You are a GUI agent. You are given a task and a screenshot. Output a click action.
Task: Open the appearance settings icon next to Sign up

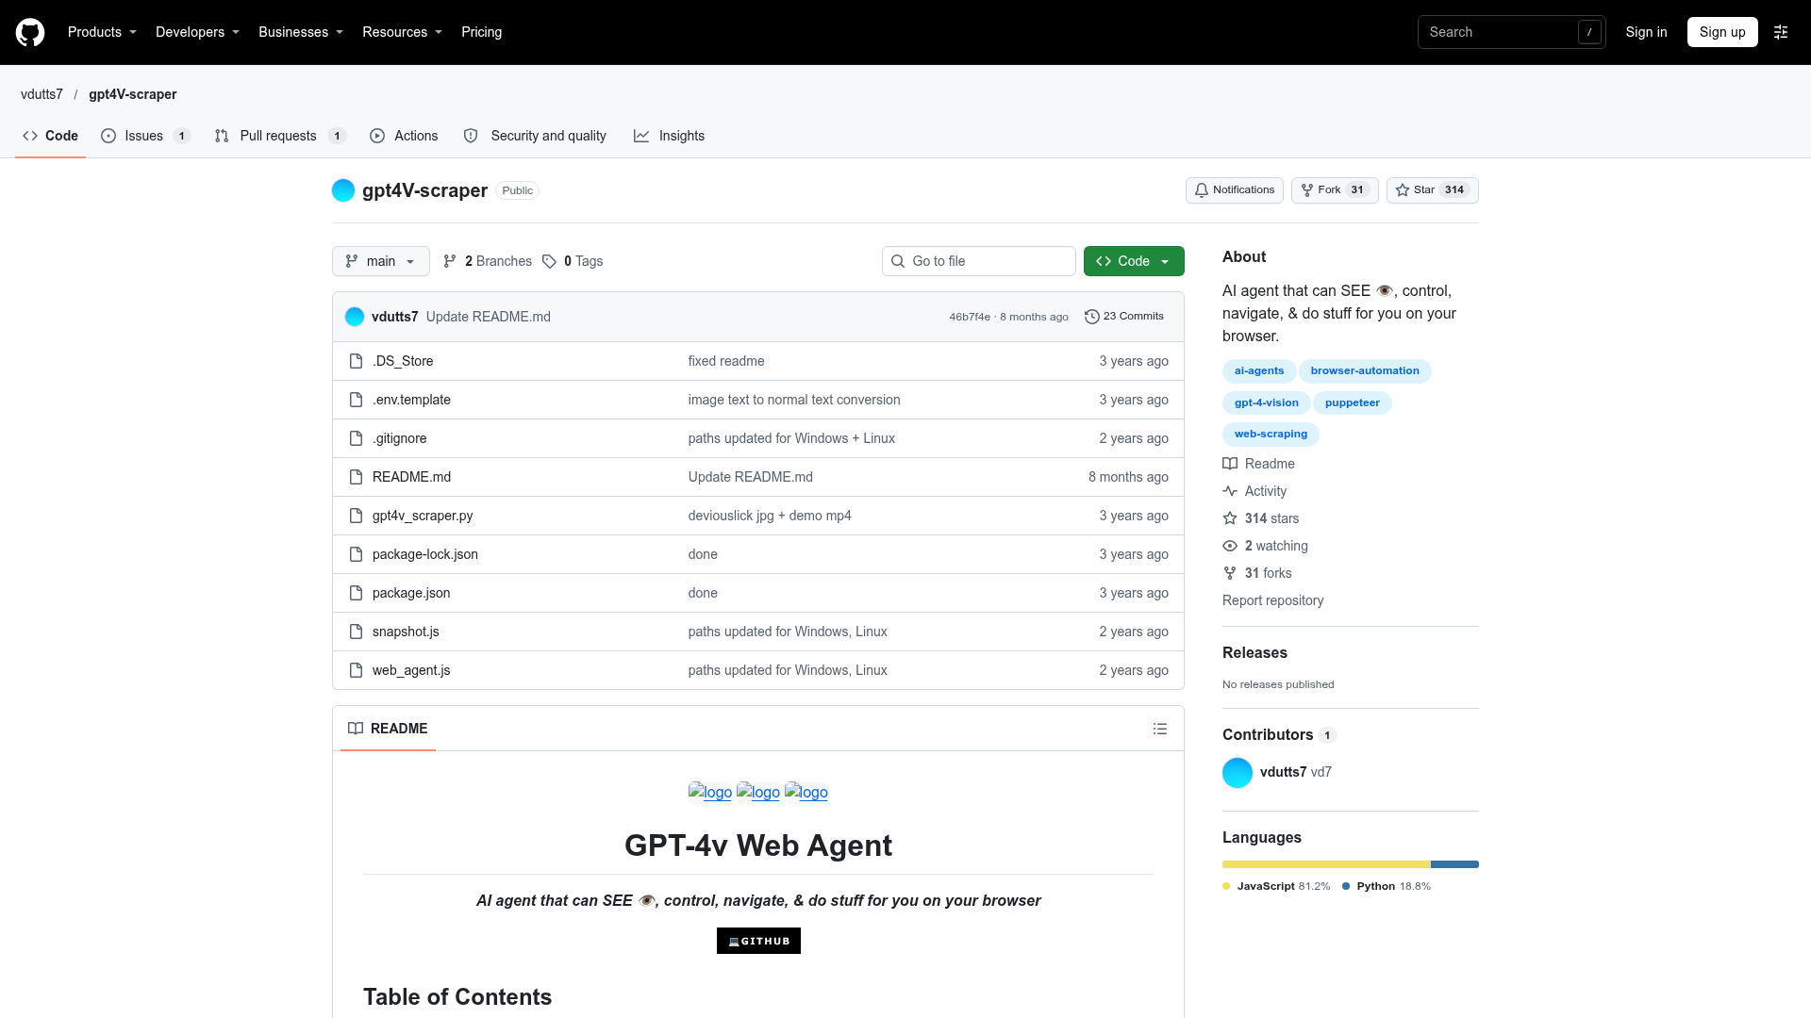(x=1781, y=32)
